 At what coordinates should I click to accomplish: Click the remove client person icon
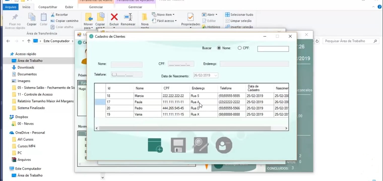coord(224,145)
